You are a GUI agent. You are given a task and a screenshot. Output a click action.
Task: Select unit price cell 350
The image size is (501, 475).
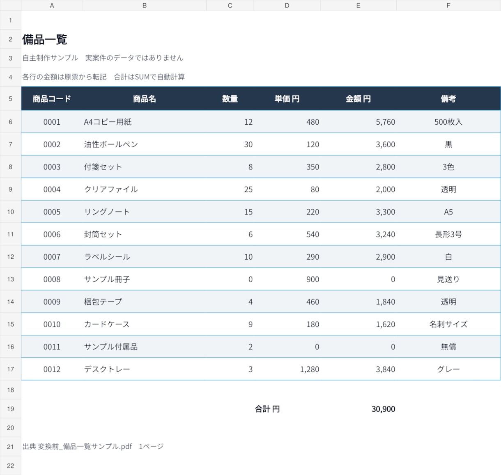coord(287,167)
